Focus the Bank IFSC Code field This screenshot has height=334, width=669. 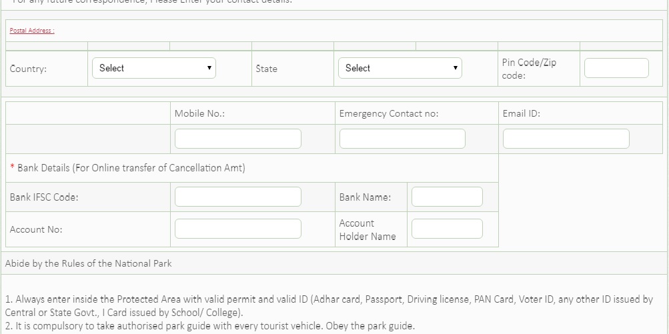(x=237, y=197)
